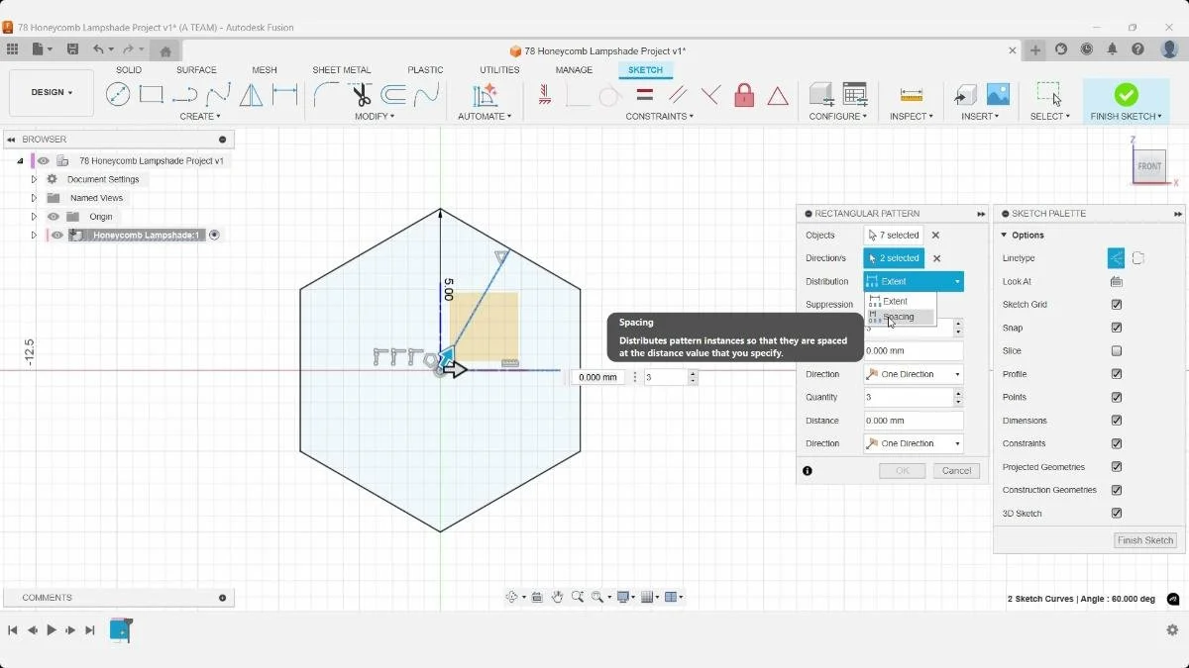The width and height of the screenshot is (1189, 668).
Task: Switch to the SOLID tab
Action: tap(129, 70)
